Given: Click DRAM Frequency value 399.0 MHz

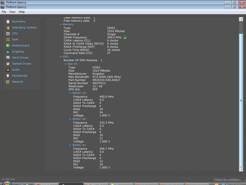Looking at the screenshot, I should click(x=114, y=37).
